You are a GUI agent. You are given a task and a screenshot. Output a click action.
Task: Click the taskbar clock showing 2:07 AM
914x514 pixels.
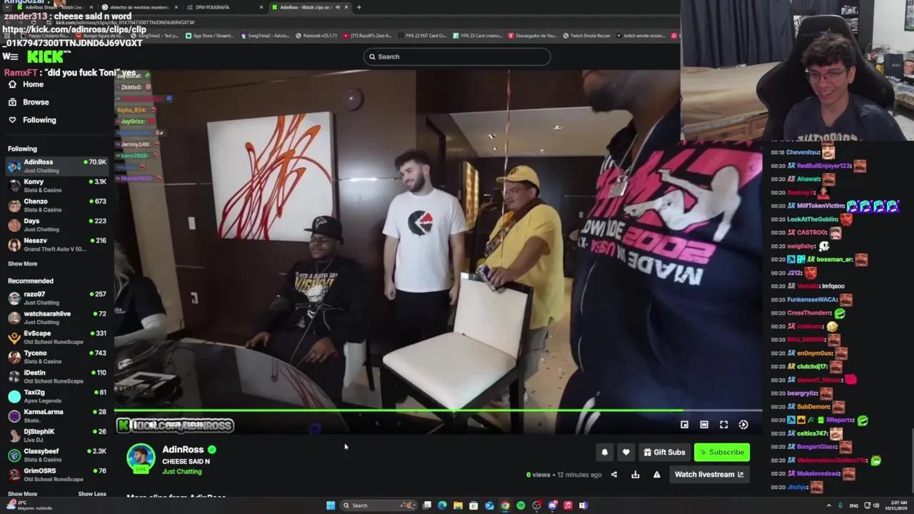[x=898, y=505]
